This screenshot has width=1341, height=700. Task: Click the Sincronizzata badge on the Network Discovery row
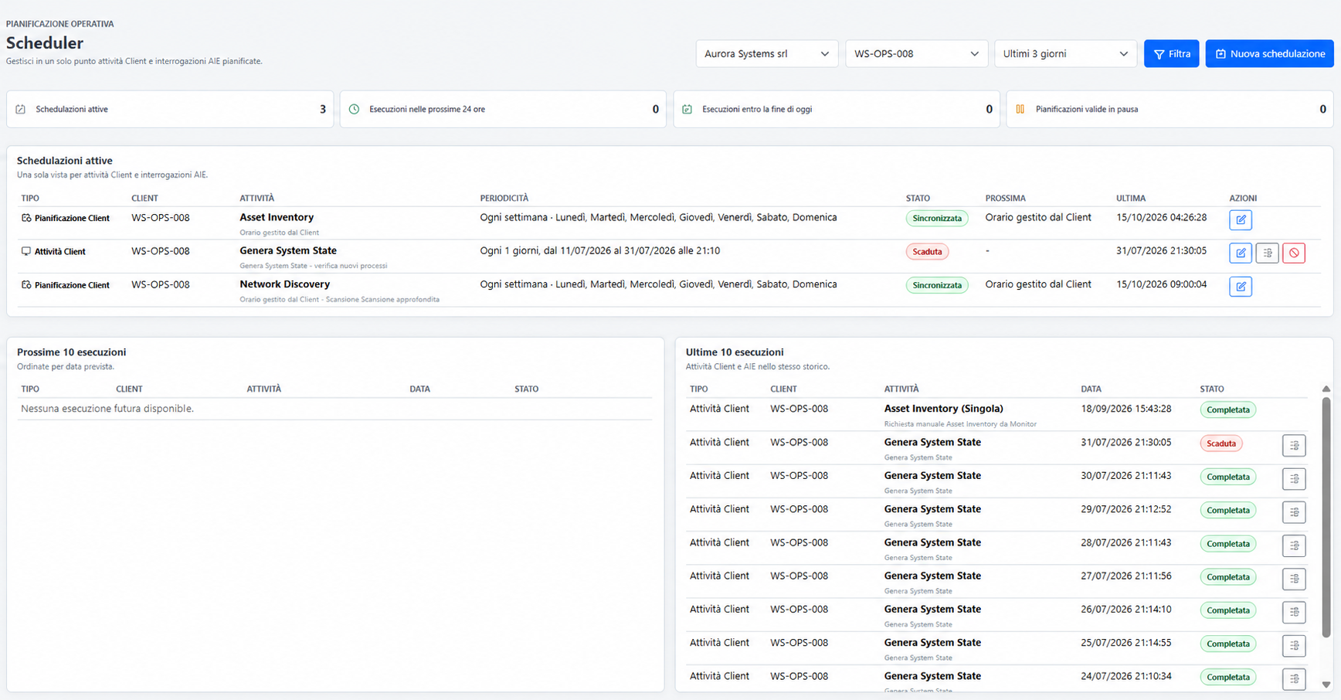coord(937,285)
